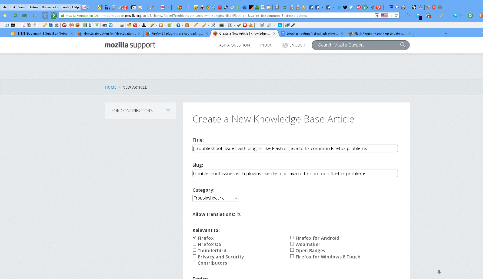
Task: Check the Firefox OS checkbox
Action: (194, 244)
